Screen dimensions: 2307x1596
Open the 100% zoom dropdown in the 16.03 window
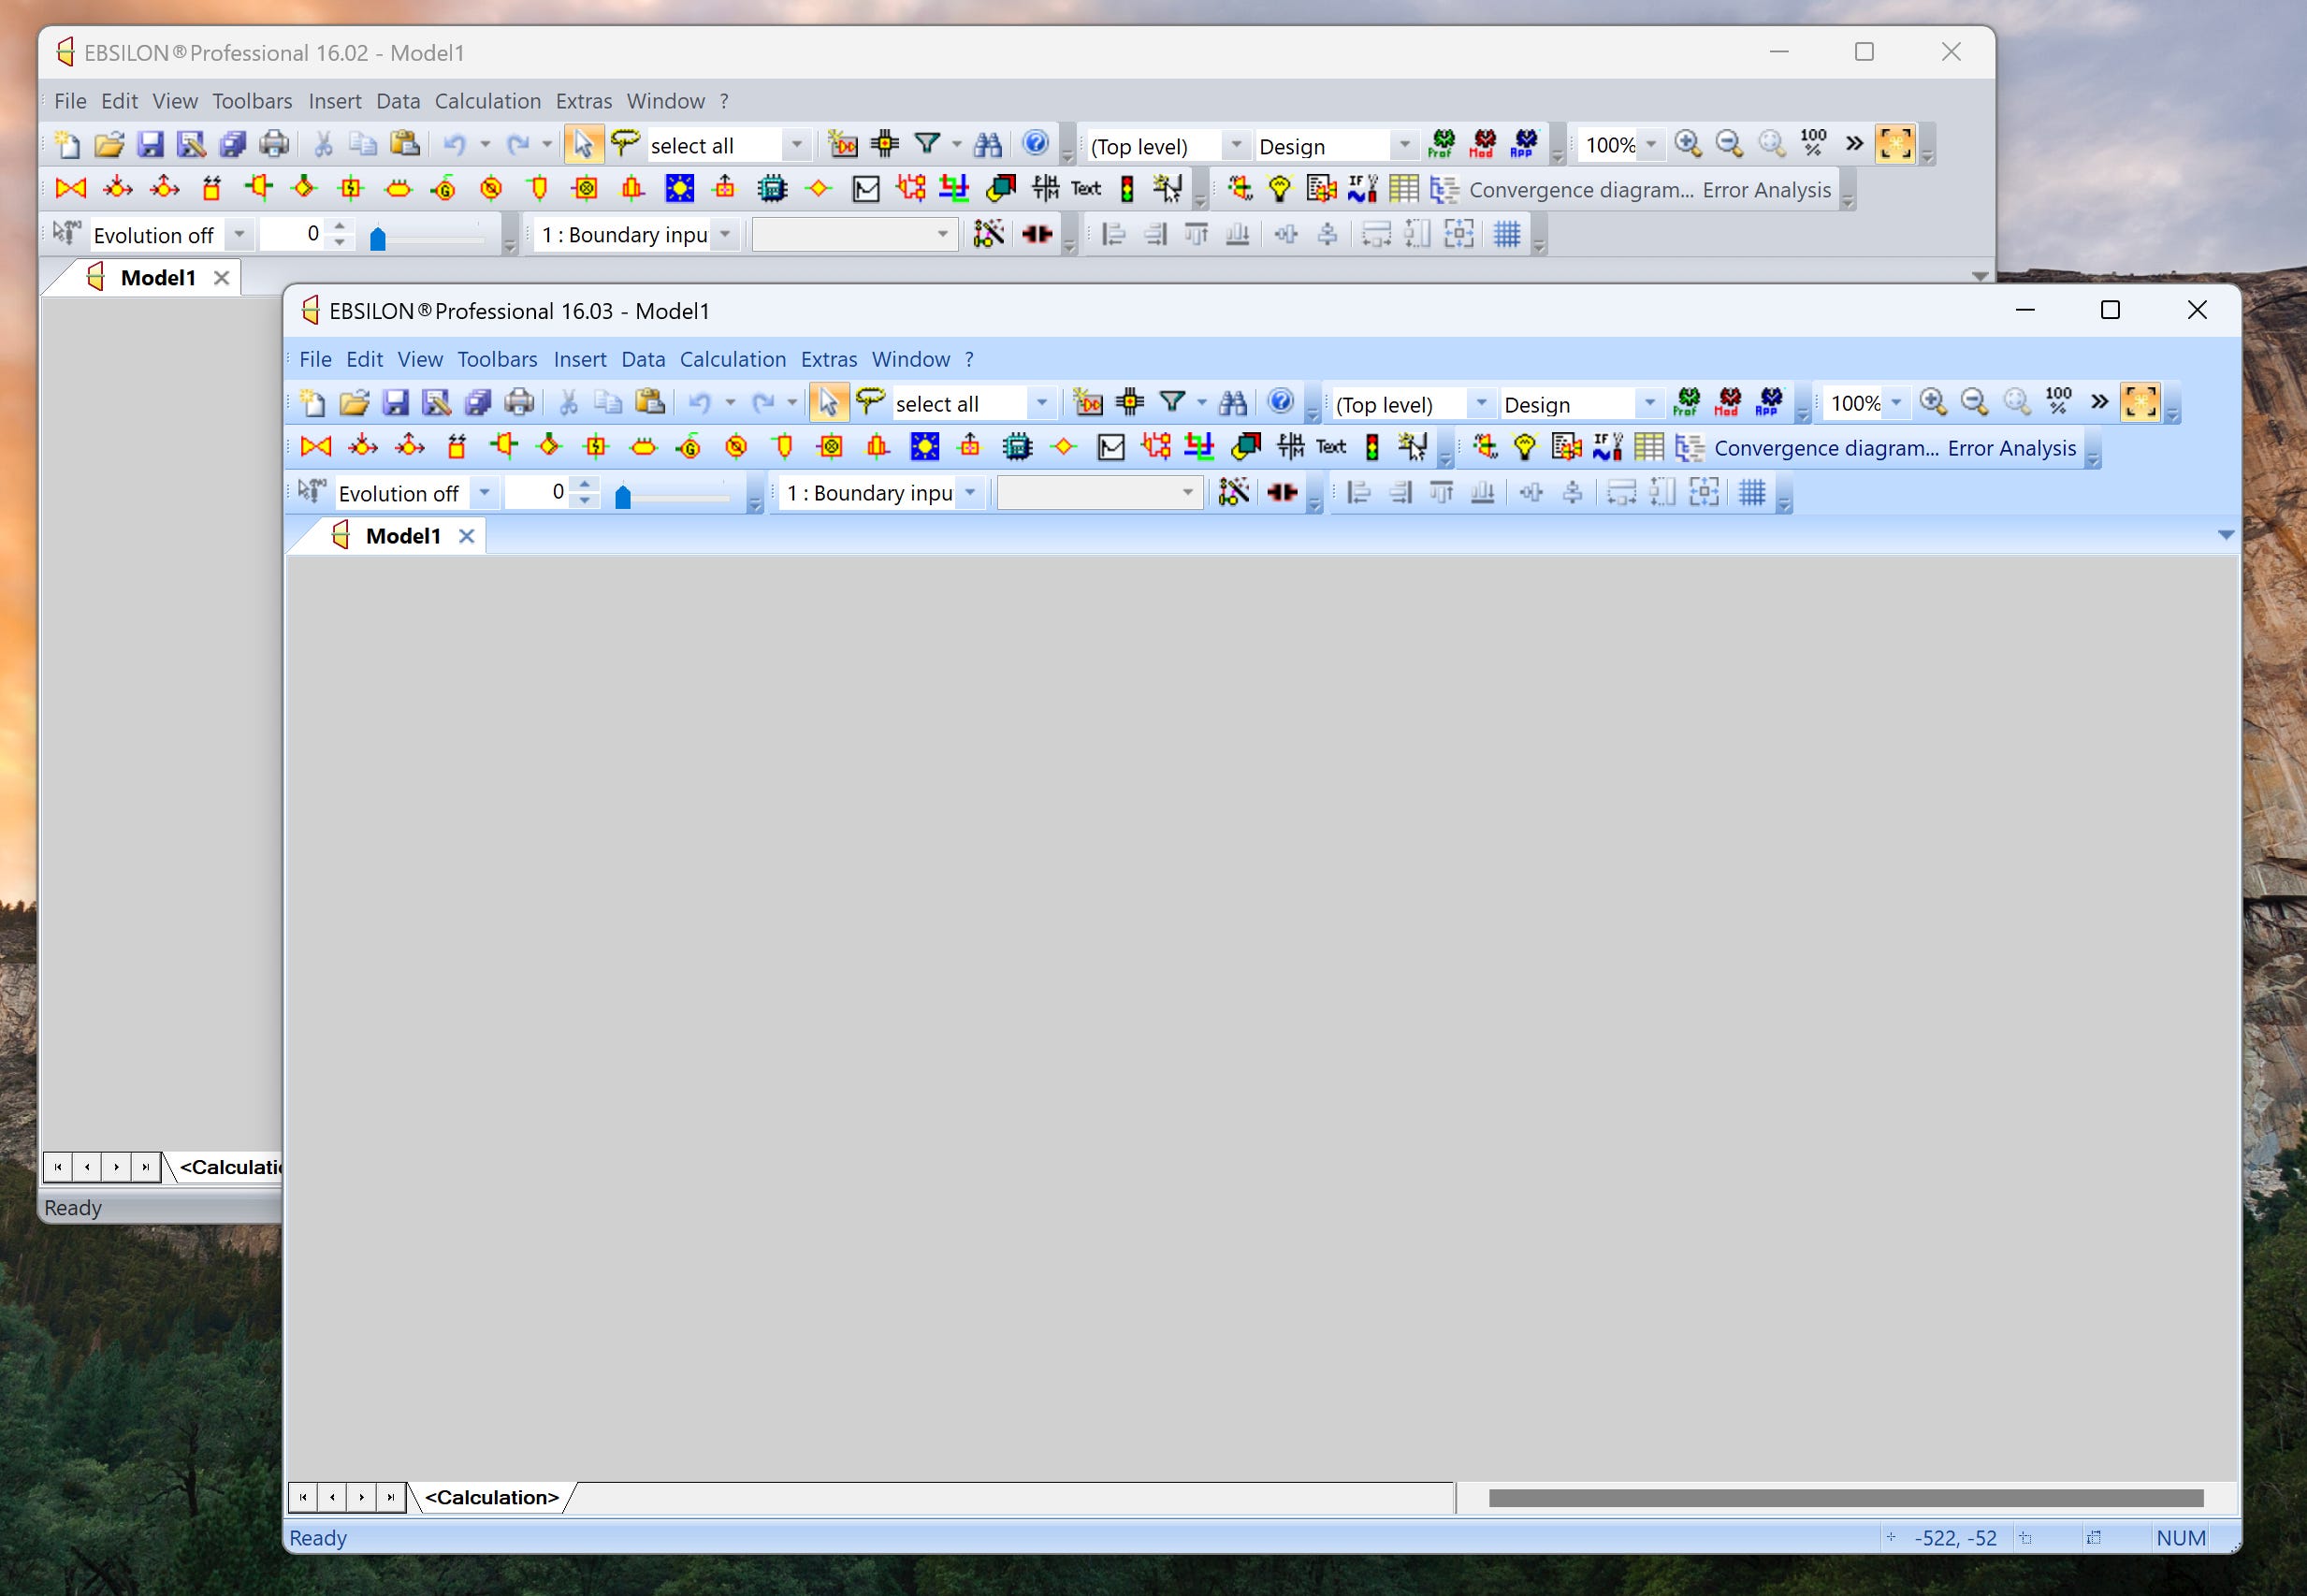tap(1896, 404)
